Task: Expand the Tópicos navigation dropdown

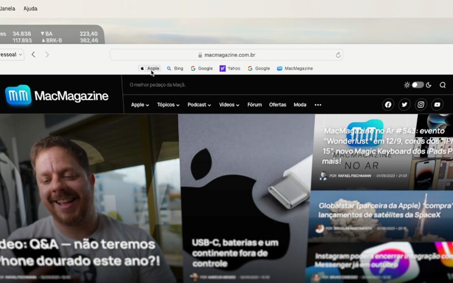Action: coord(168,105)
